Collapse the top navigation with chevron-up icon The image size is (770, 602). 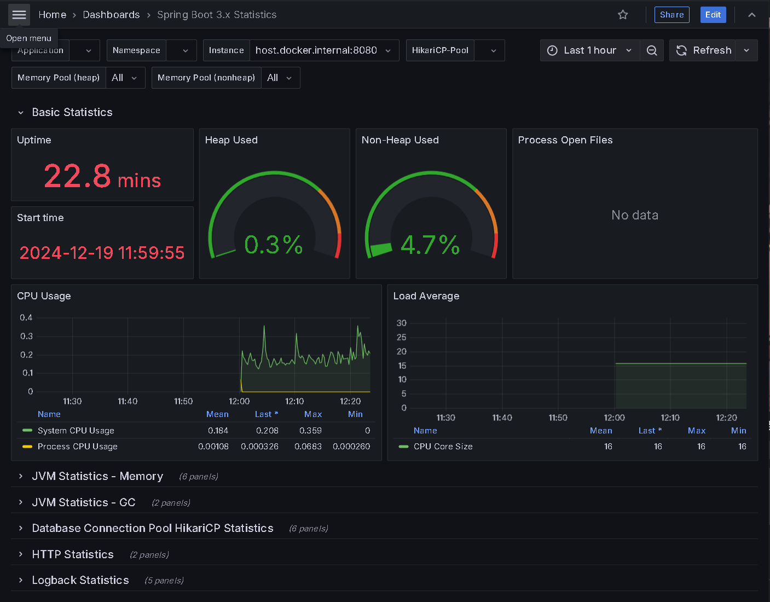[x=752, y=15]
